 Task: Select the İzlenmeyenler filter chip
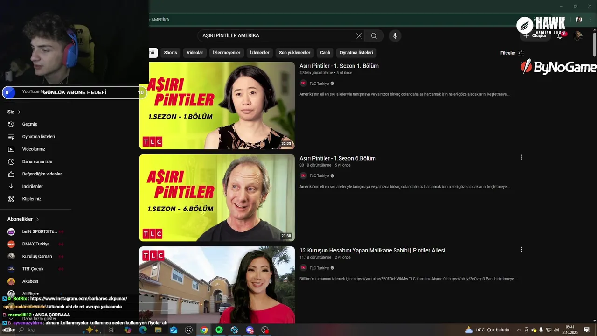click(227, 53)
